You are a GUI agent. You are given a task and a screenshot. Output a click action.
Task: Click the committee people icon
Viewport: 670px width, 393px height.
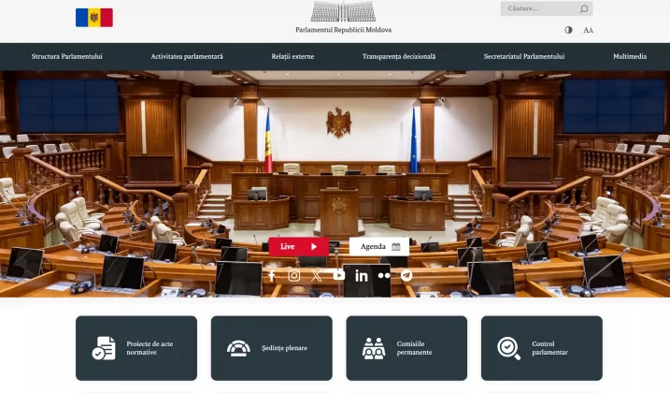374,348
